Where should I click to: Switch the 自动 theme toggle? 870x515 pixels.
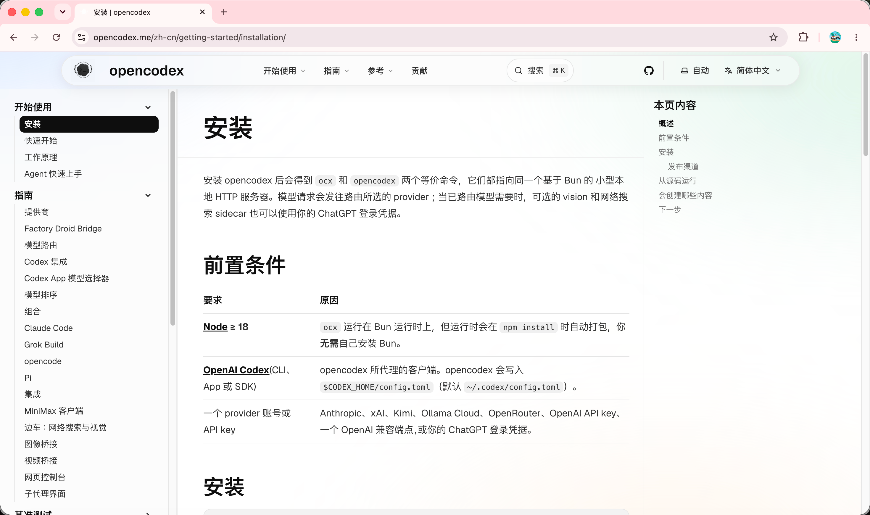(x=695, y=71)
